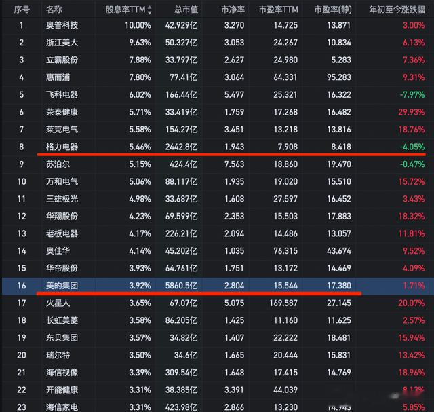Select stock 惠而浦

(x=58, y=77)
